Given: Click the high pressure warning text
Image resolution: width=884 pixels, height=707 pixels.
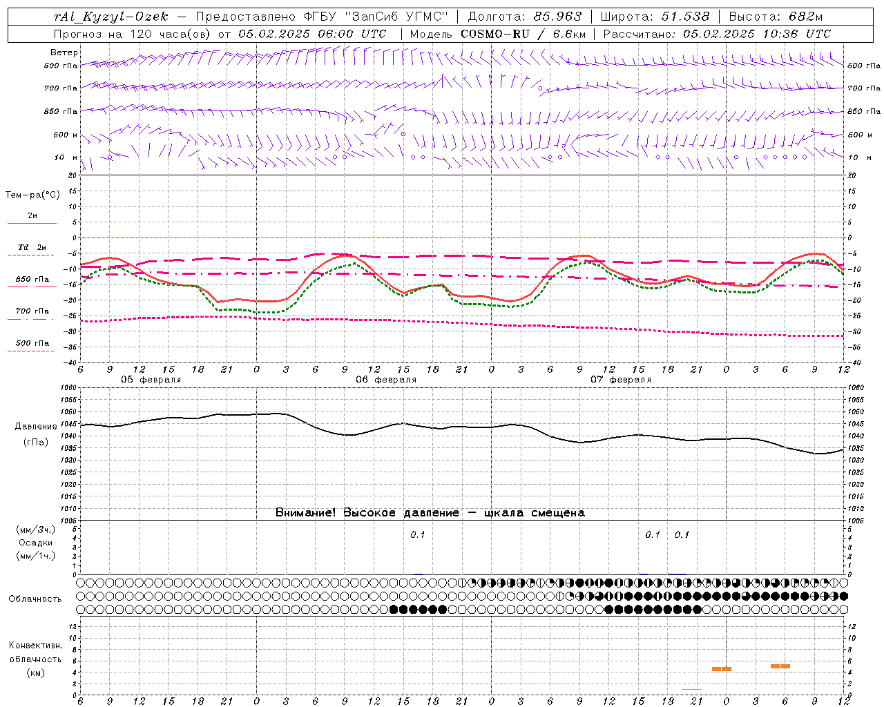Looking at the screenshot, I should pyautogui.click(x=430, y=513).
